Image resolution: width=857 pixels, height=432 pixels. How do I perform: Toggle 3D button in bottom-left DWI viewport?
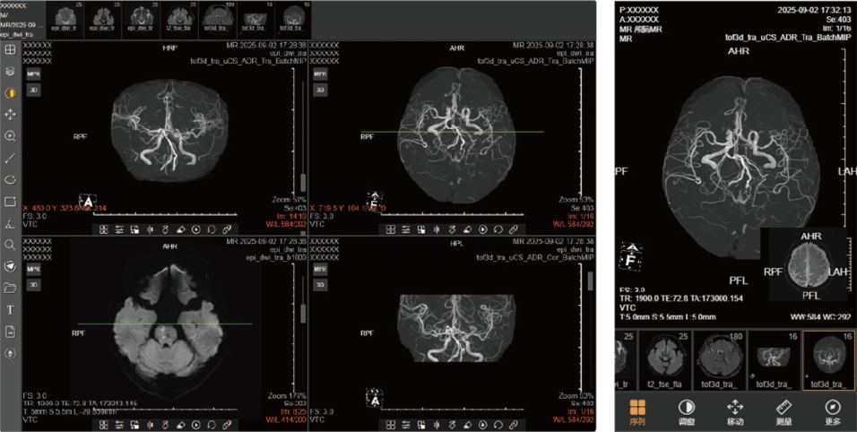[x=33, y=284]
